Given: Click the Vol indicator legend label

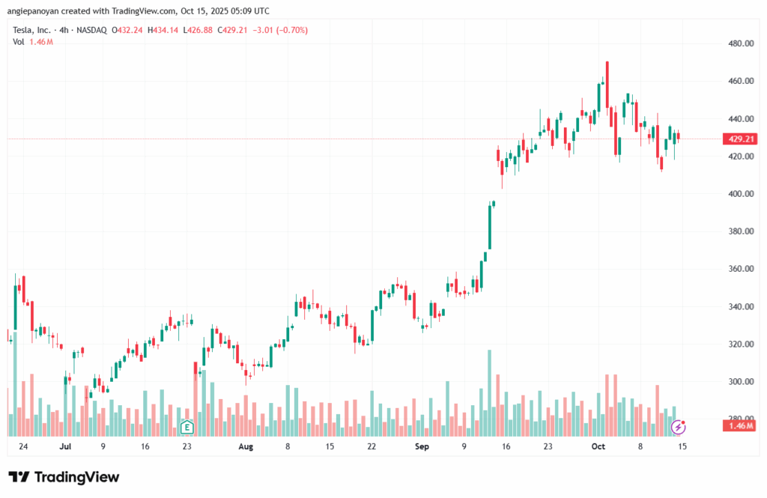Looking at the screenshot, I should coord(19,42).
